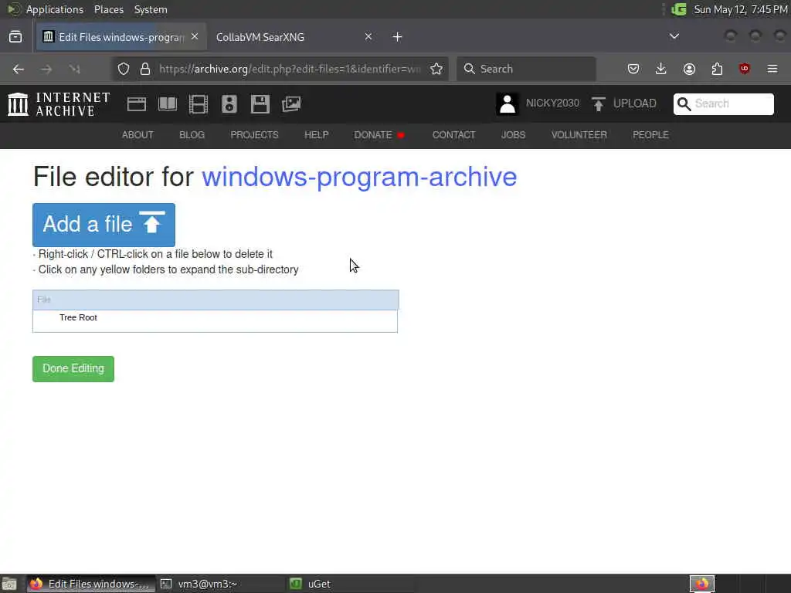
Task: Click the reload page icon
Action: [75, 69]
